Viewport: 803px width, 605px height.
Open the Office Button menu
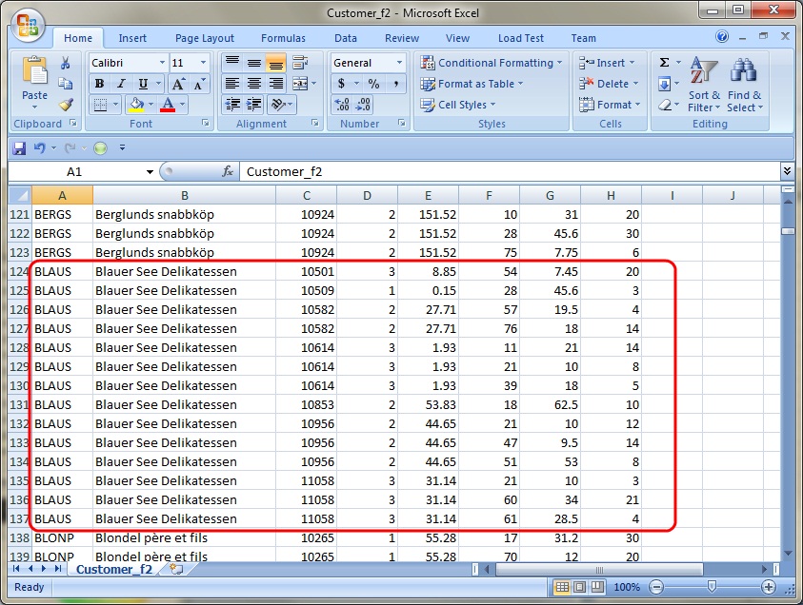pos(28,26)
